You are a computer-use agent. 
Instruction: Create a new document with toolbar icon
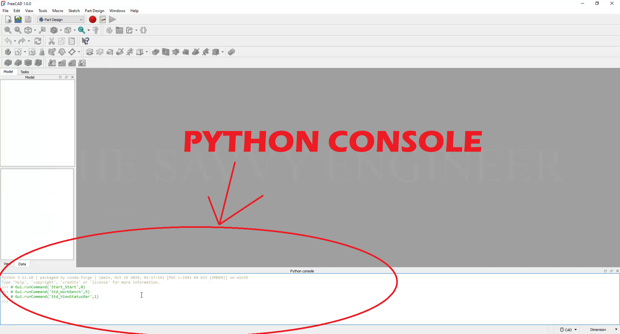pyautogui.click(x=8, y=20)
